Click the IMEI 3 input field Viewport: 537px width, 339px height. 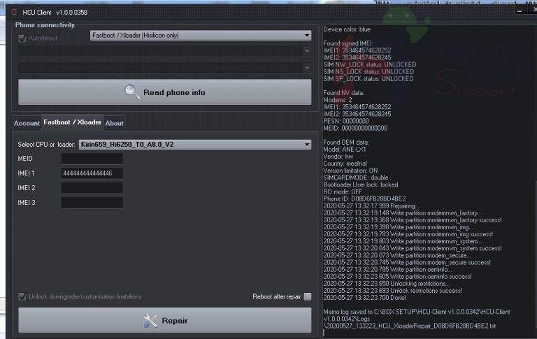[x=92, y=203]
